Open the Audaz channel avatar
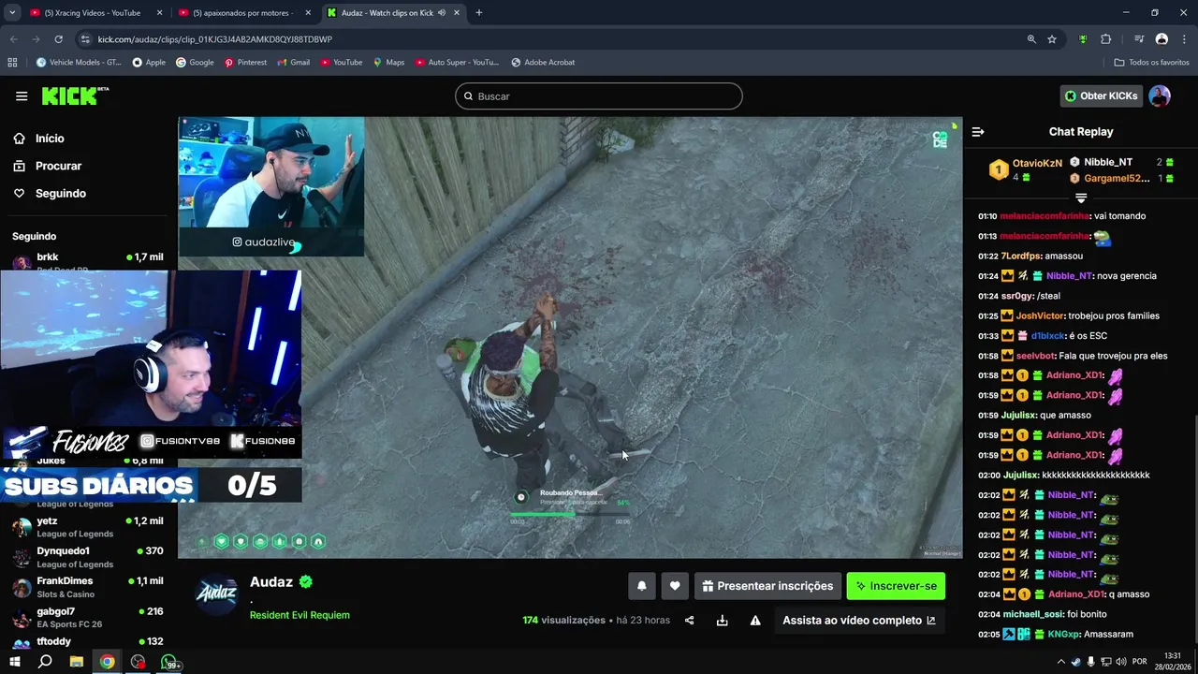The image size is (1198, 674). tap(217, 593)
